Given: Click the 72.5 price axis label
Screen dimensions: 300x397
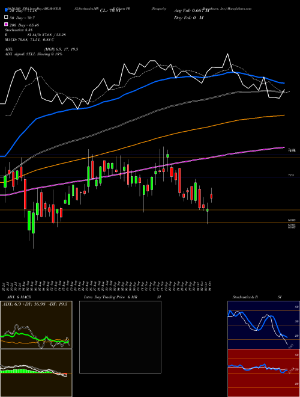Looking at the screenshot, I should coord(291,174).
